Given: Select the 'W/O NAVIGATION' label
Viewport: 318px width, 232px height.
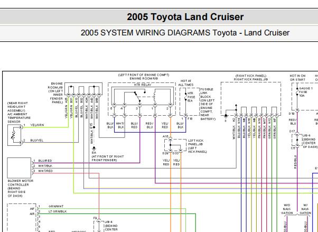Looking at the screenshot, I should [x=287, y=209].
